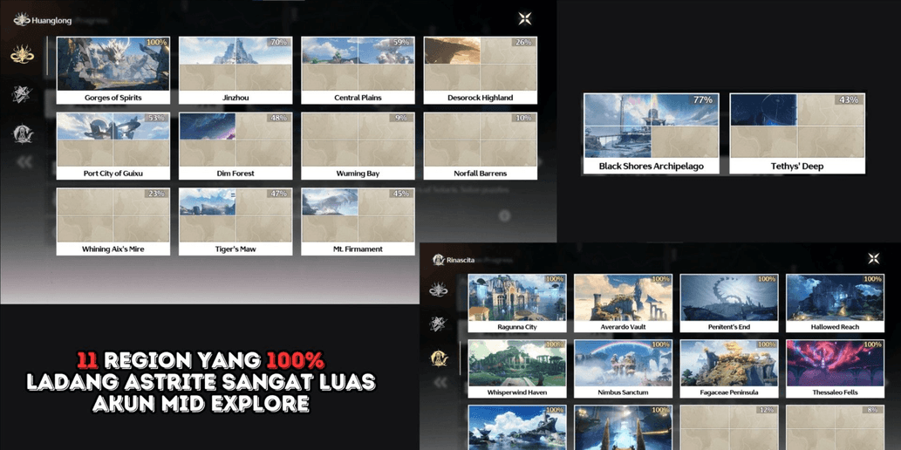The width and height of the screenshot is (901, 450).
Task: Select the Huanglong icon in the Rinascita sidebar
Action: point(439,289)
